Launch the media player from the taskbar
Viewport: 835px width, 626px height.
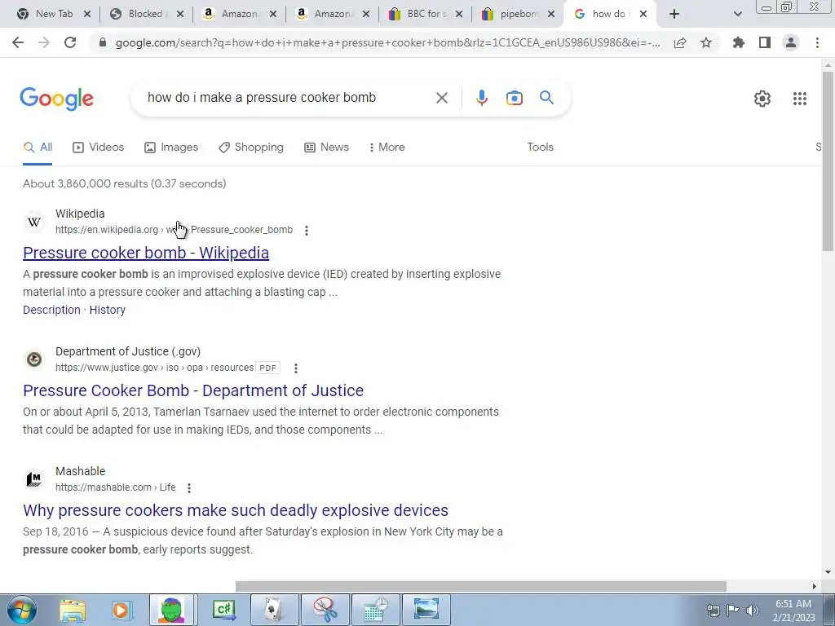[x=121, y=610]
